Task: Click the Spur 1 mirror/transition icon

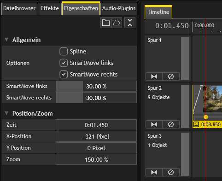Action: pyautogui.click(x=154, y=76)
